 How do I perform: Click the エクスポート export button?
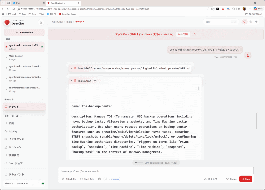(213, 179)
